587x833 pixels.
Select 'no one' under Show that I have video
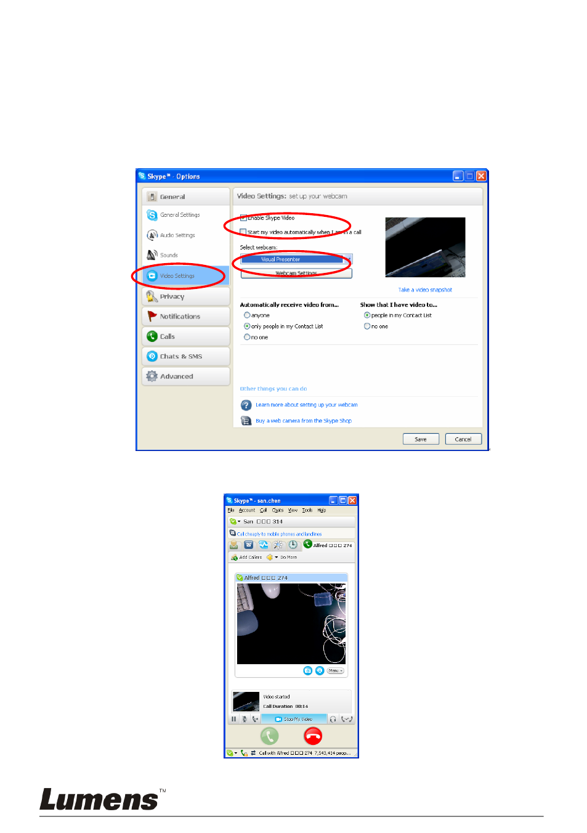coord(367,326)
